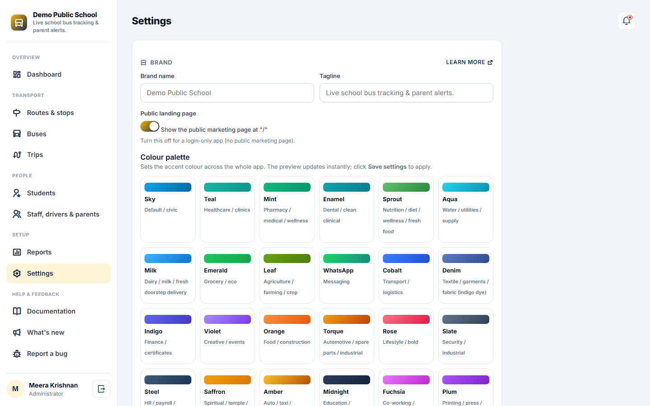Toggle the public landing page switch
The height and width of the screenshot is (406, 650).
[x=150, y=126]
